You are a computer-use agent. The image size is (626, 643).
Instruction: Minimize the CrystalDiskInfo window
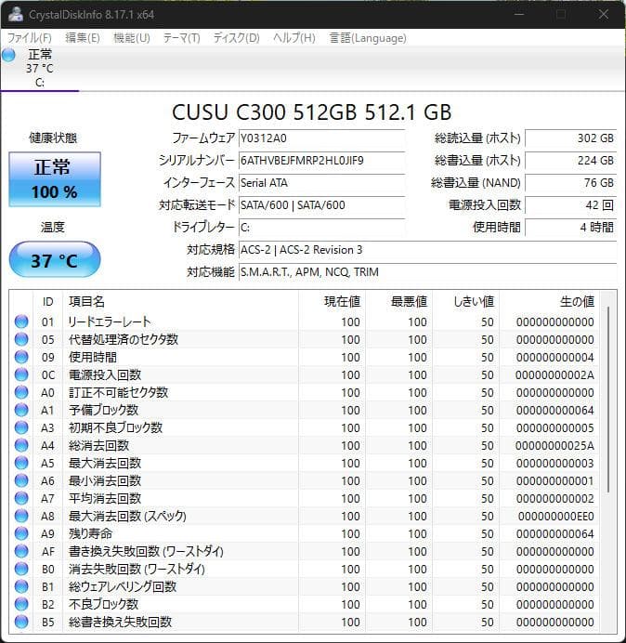pyautogui.click(x=519, y=14)
